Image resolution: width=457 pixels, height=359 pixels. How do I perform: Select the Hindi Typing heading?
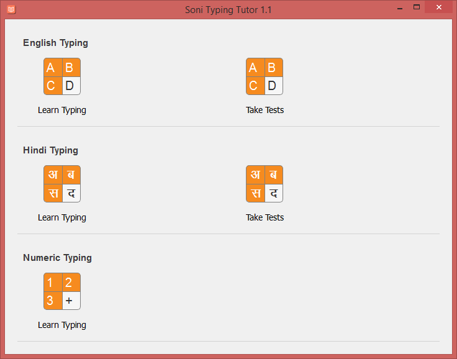click(50, 150)
